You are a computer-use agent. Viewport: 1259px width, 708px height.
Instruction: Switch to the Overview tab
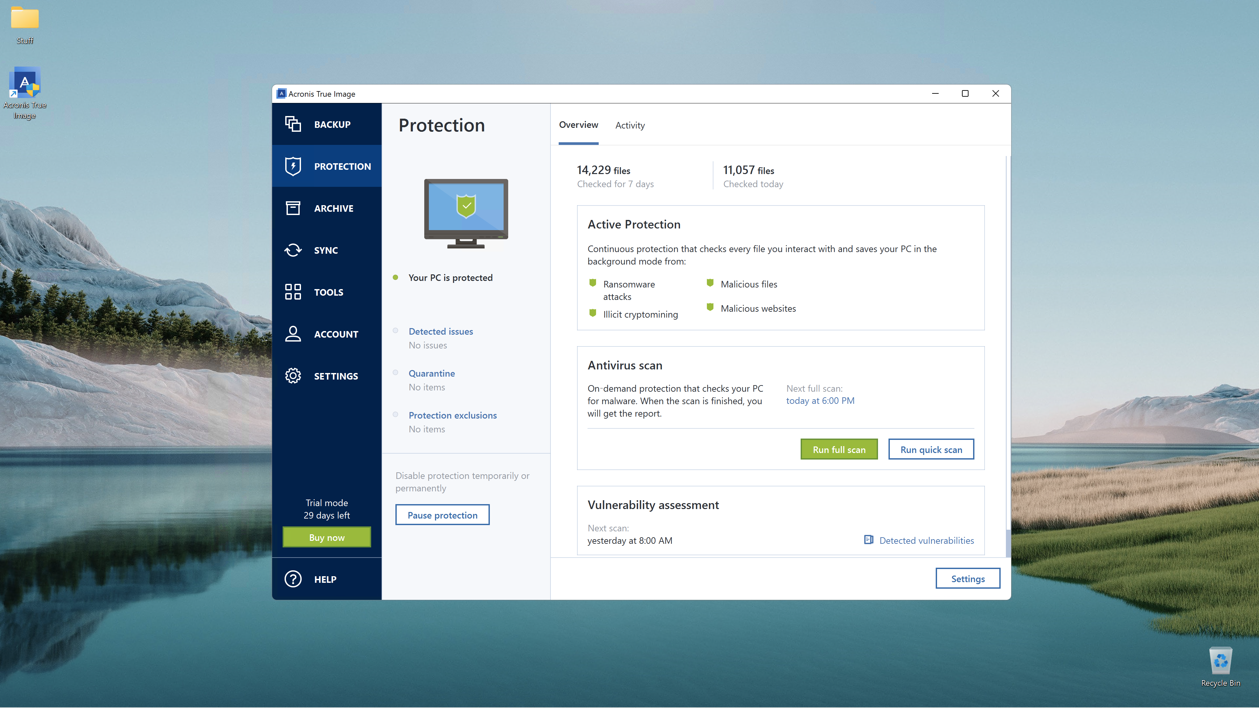click(578, 125)
